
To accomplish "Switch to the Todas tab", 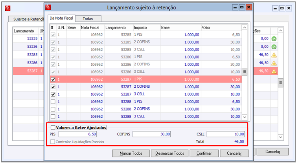I will [x=88, y=19].
